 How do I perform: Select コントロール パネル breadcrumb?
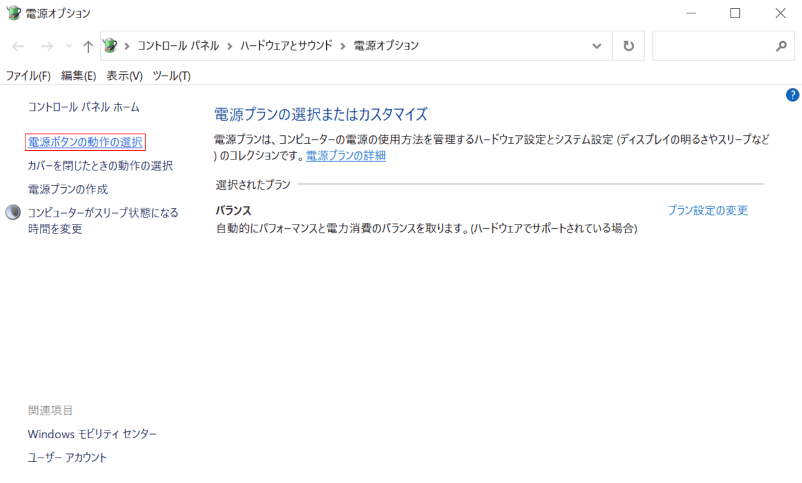point(178,46)
